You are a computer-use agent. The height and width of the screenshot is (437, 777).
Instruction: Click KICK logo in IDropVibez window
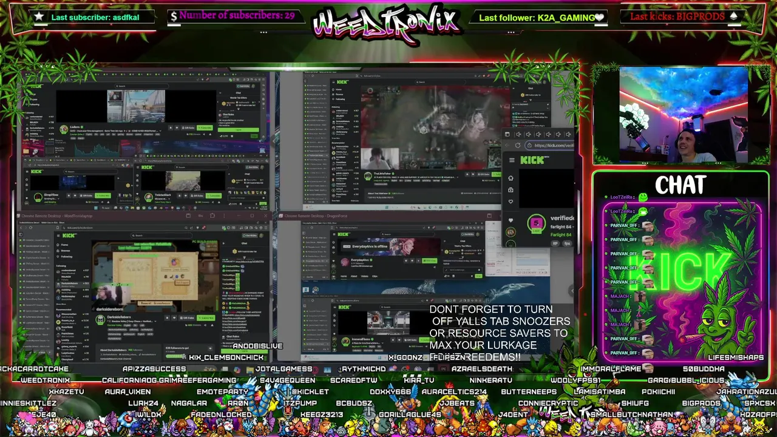[x=36, y=171]
